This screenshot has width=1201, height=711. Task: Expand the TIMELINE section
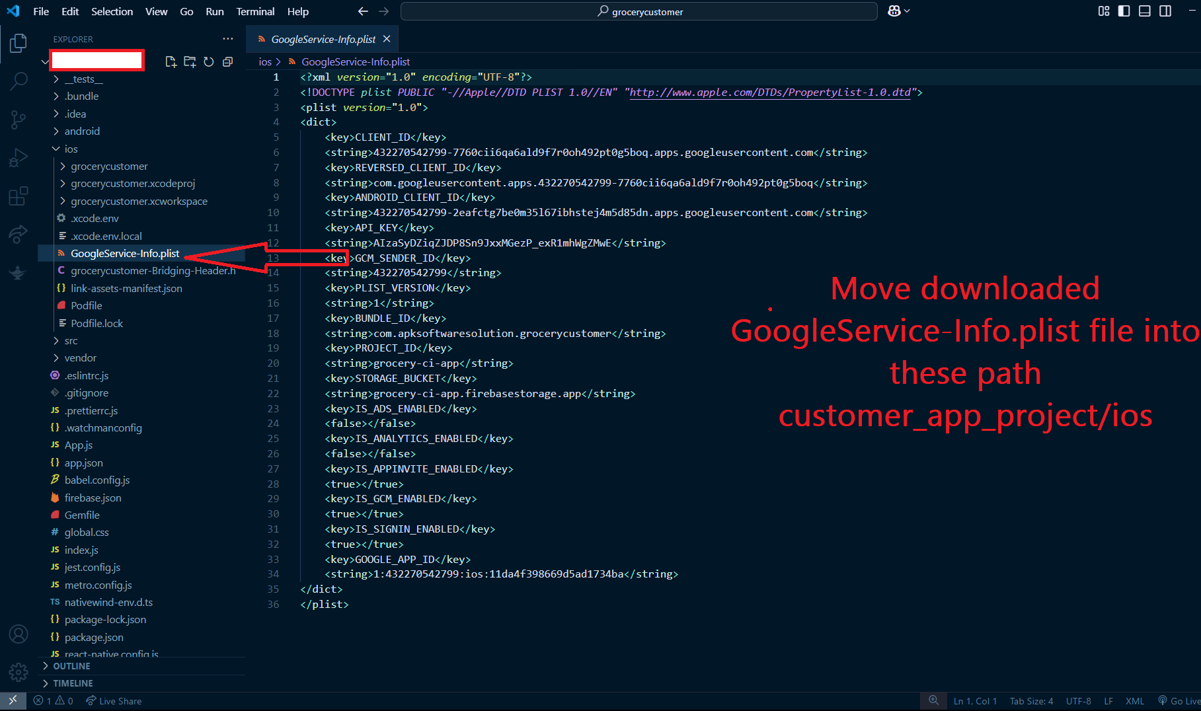73,683
